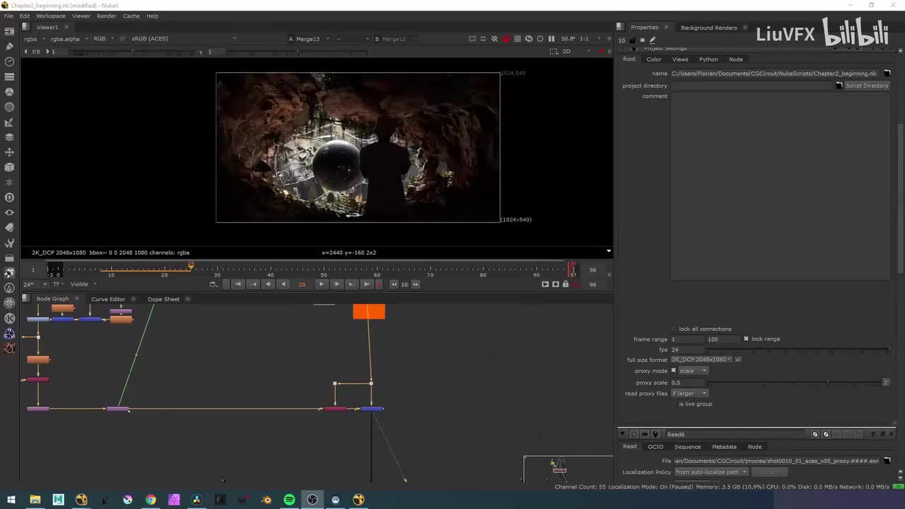Click the Read6 wrench settings icon
The width and height of the screenshot is (905, 509).
(655, 434)
